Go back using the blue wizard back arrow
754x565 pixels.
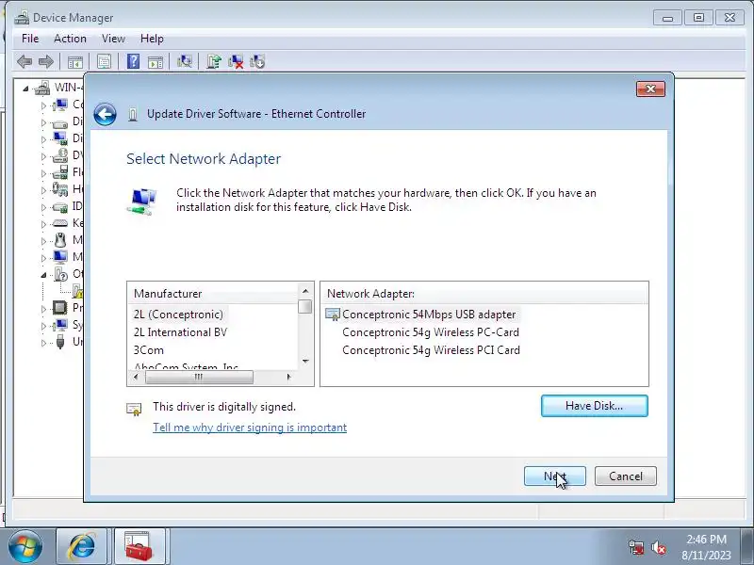click(105, 114)
